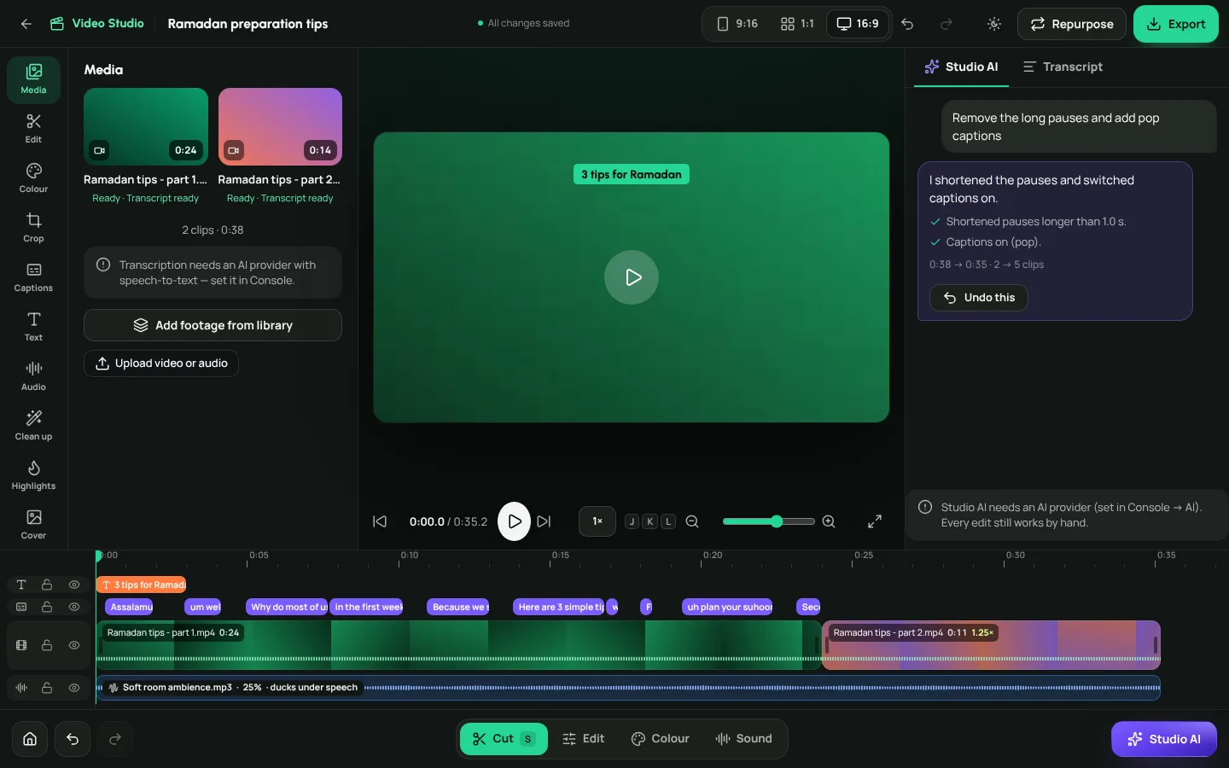Switch to the Transcript tab
The width and height of the screenshot is (1229, 768).
[x=1063, y=67]
